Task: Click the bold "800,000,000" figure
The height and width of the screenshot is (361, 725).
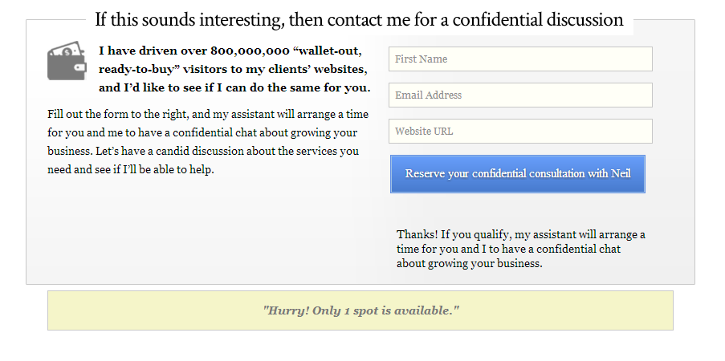Action: pos(250,51)
